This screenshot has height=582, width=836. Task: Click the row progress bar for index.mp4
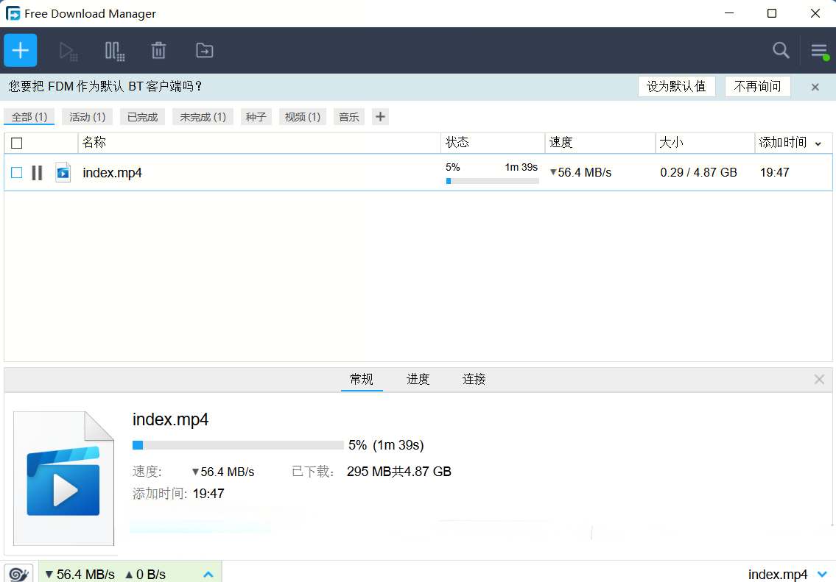coord(492,181)
